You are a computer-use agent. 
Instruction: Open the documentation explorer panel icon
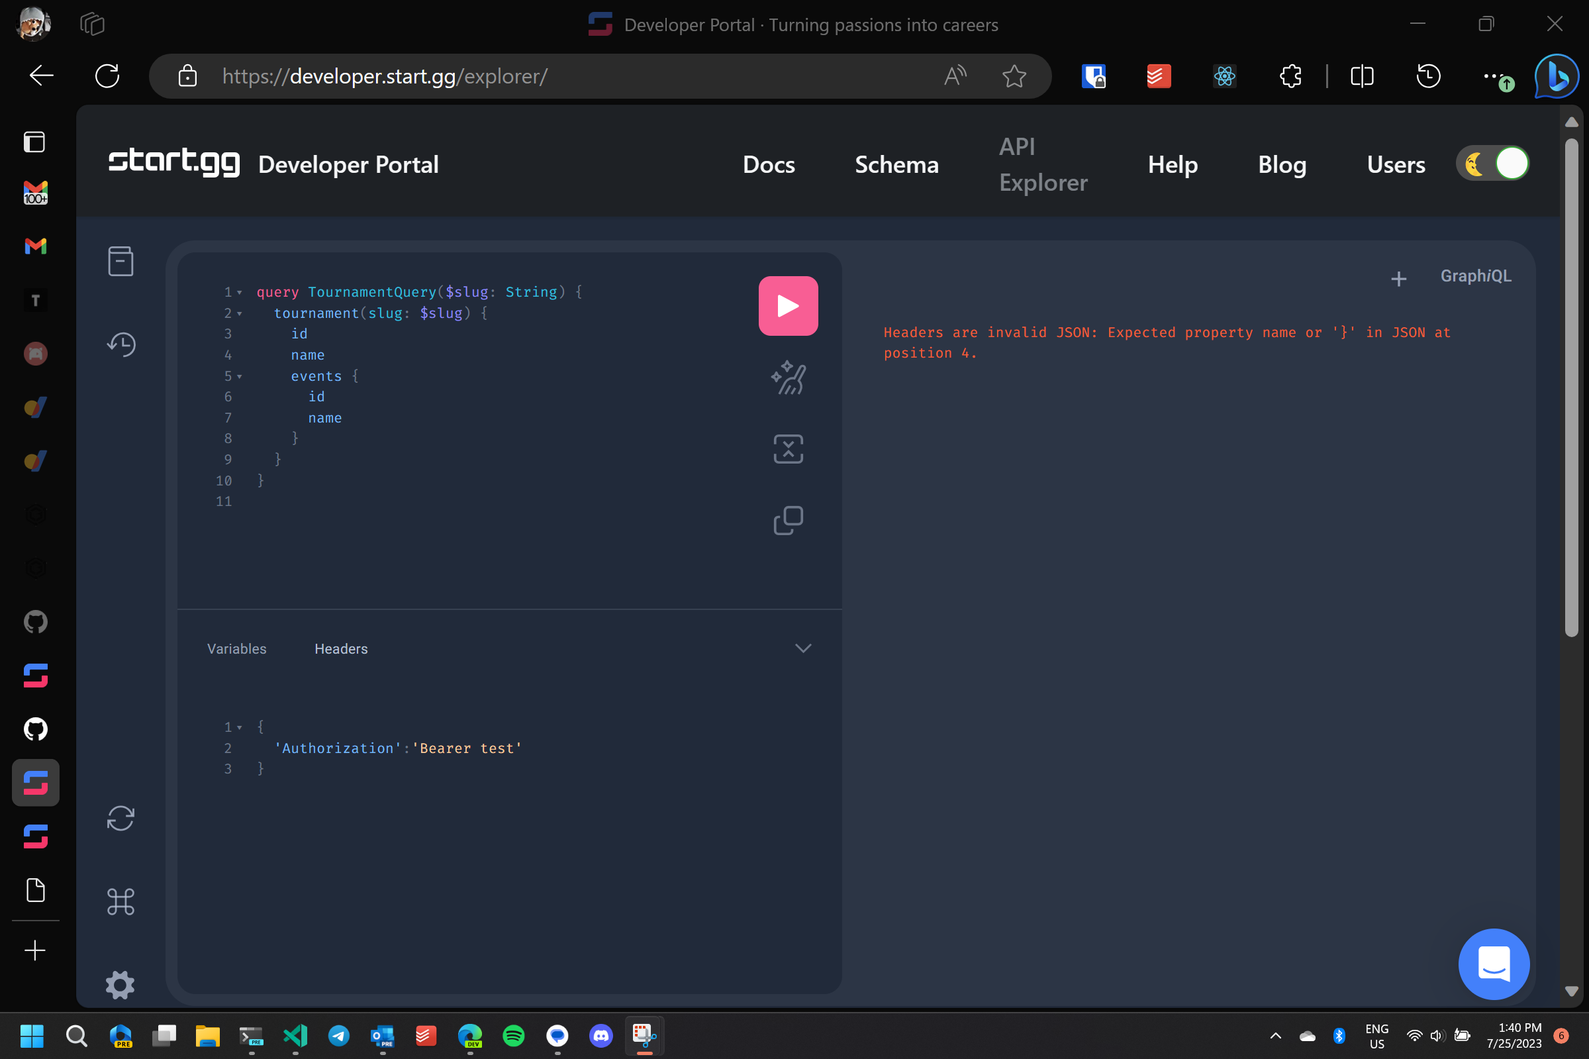pyautogui.click(x=120, y=262)
